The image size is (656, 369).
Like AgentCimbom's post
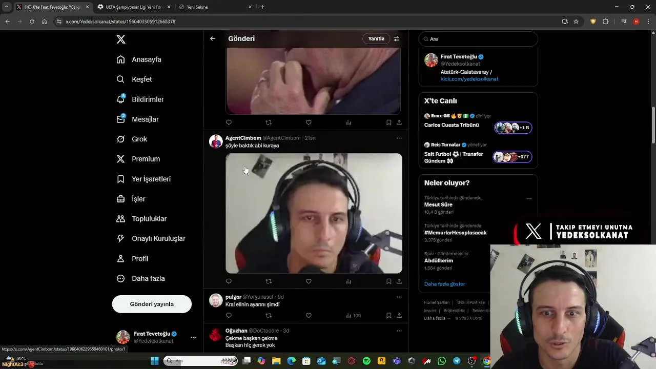click(x=309, y=281)
